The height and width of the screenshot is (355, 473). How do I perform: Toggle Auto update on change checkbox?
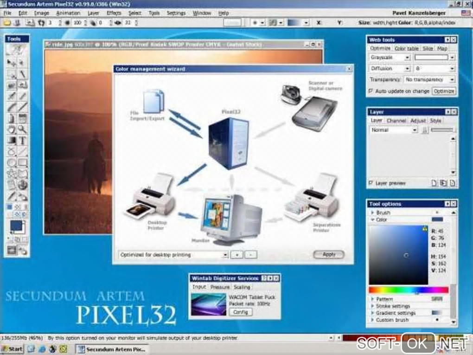coord(371,91)
